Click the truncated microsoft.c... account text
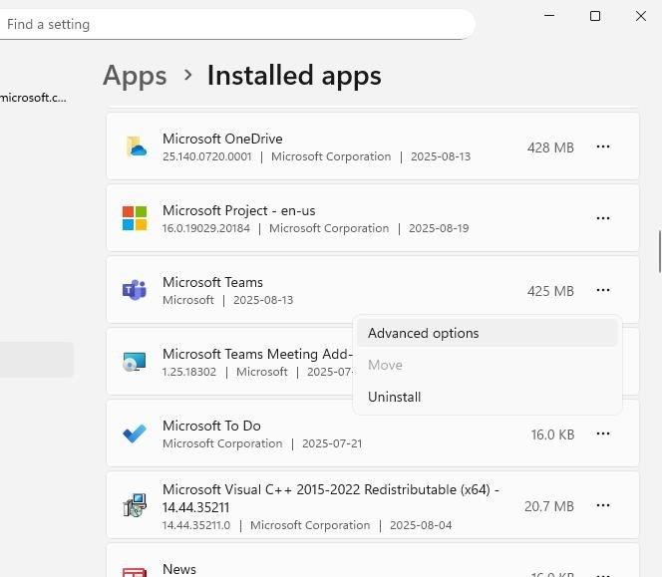Viewport: 662px width, 577px height. pos(33,98)
